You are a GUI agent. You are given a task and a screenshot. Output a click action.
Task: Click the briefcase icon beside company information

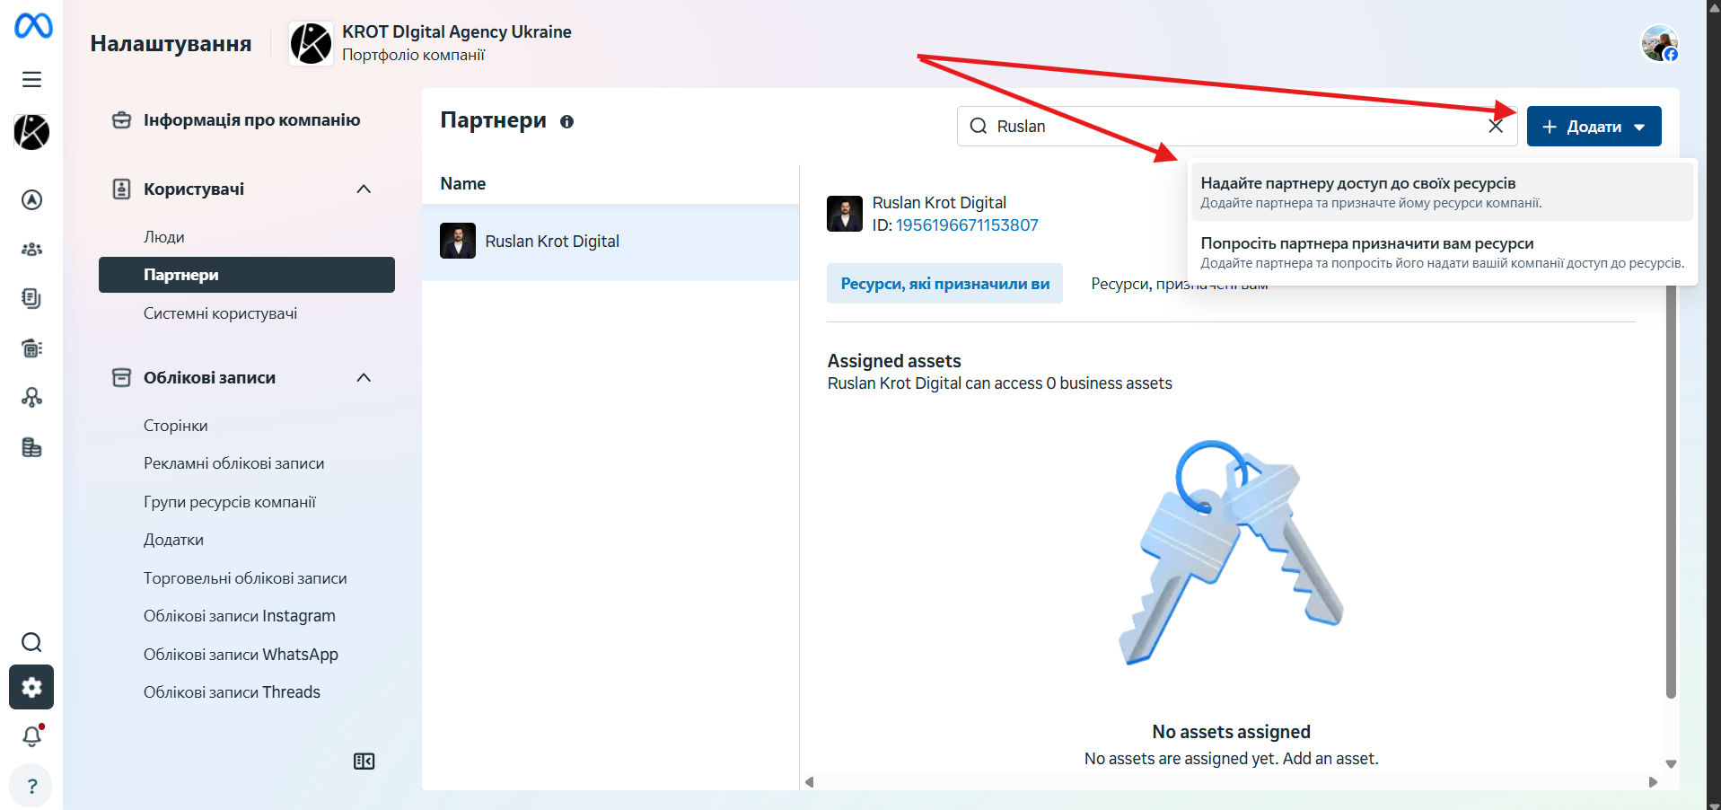121,120
